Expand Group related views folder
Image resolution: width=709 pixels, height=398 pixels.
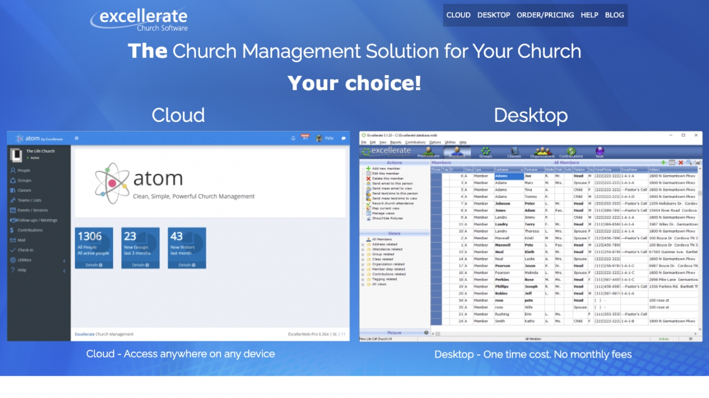pos(363,254)
